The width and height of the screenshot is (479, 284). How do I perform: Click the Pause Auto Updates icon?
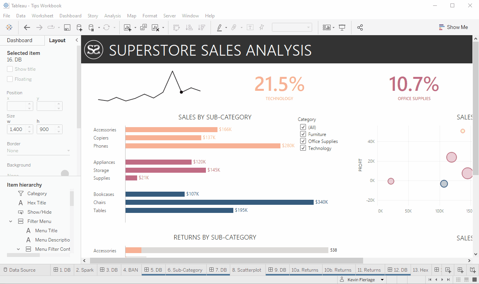pyautogui.click(x=92, y=27)
